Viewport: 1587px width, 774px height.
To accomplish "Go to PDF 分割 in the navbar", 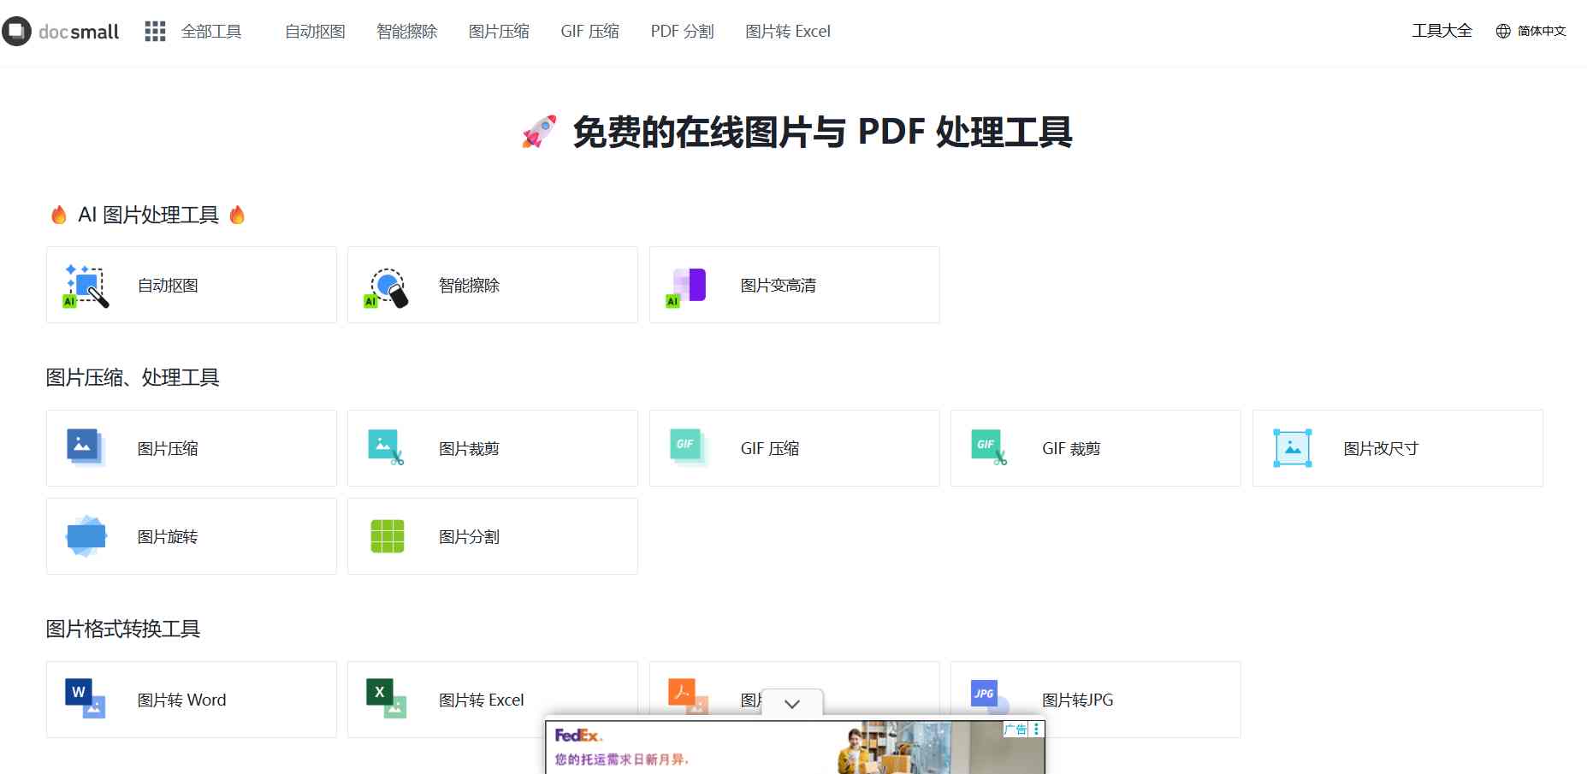I will pos(682,32).
